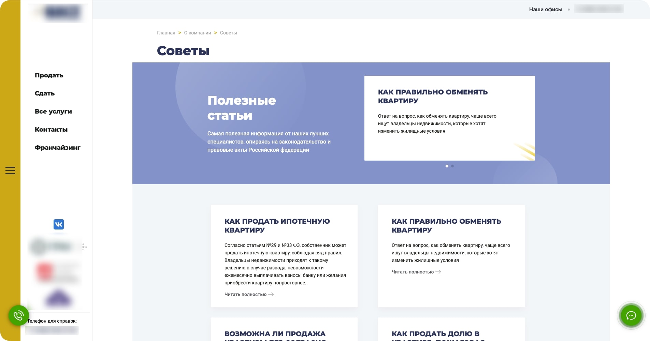Open the green chat widget
Image resolution: width=650 pixels, height=341 pixels.
[x=631, y=315]
